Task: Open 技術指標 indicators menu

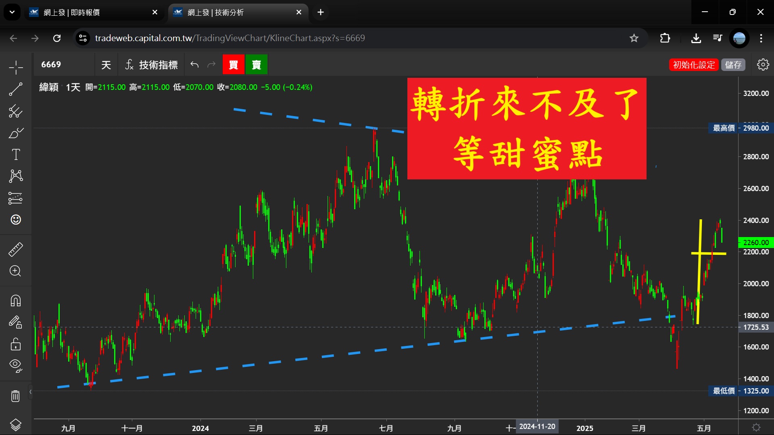Action: [x=151, y=65]
